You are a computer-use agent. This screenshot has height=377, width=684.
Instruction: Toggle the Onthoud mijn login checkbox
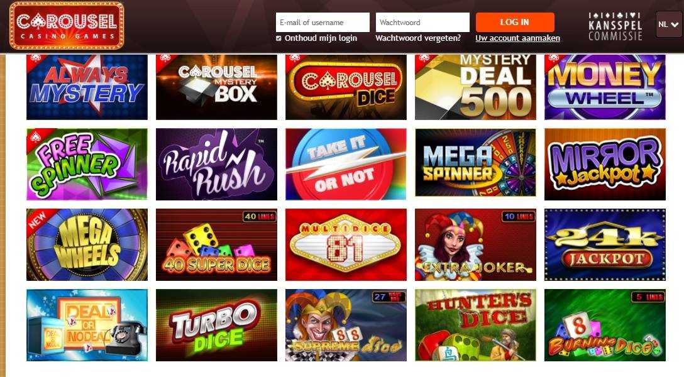(279, 38)
